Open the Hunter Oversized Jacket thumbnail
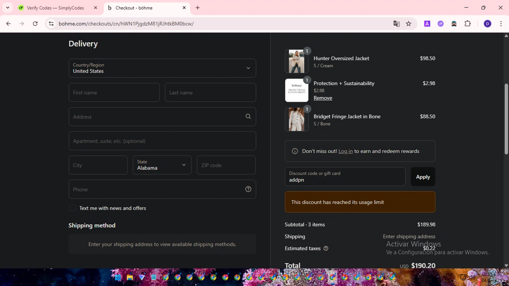This screenshot has height=286, width=509. pos(297,61)
